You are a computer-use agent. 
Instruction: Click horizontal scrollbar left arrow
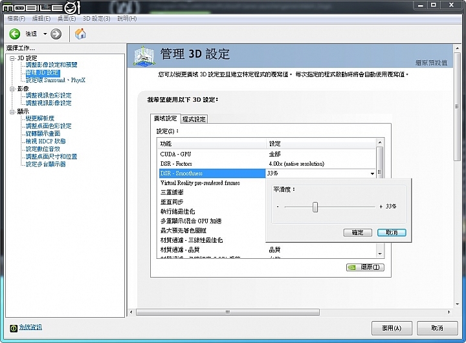pos(131,312)
